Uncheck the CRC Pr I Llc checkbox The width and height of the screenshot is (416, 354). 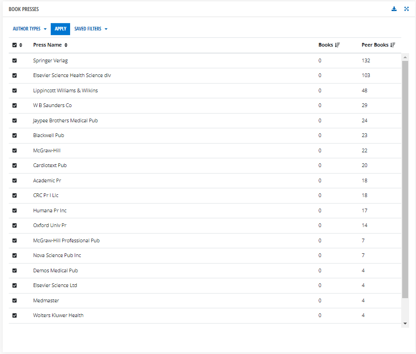pyautogui.click(x=15, y=195)
